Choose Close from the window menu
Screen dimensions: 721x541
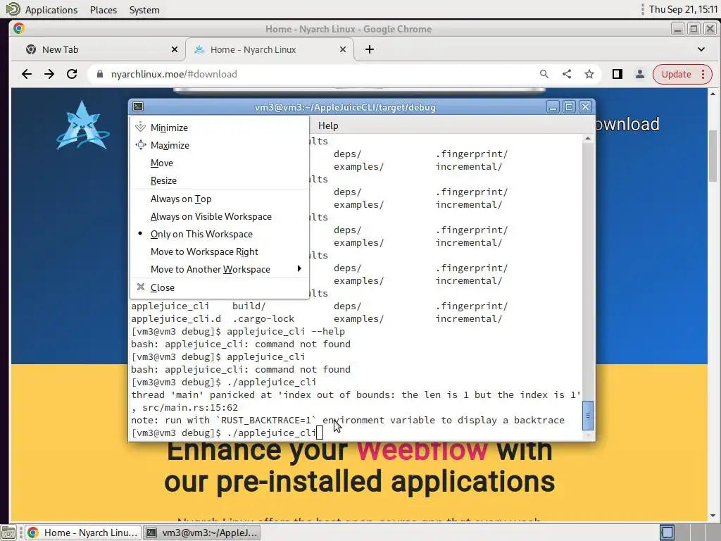pyautogui.click(x=220, y=287)
